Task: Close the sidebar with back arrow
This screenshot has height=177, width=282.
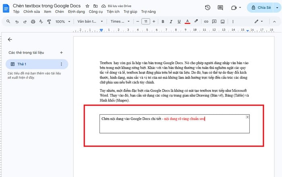Action: pos(10,39)
